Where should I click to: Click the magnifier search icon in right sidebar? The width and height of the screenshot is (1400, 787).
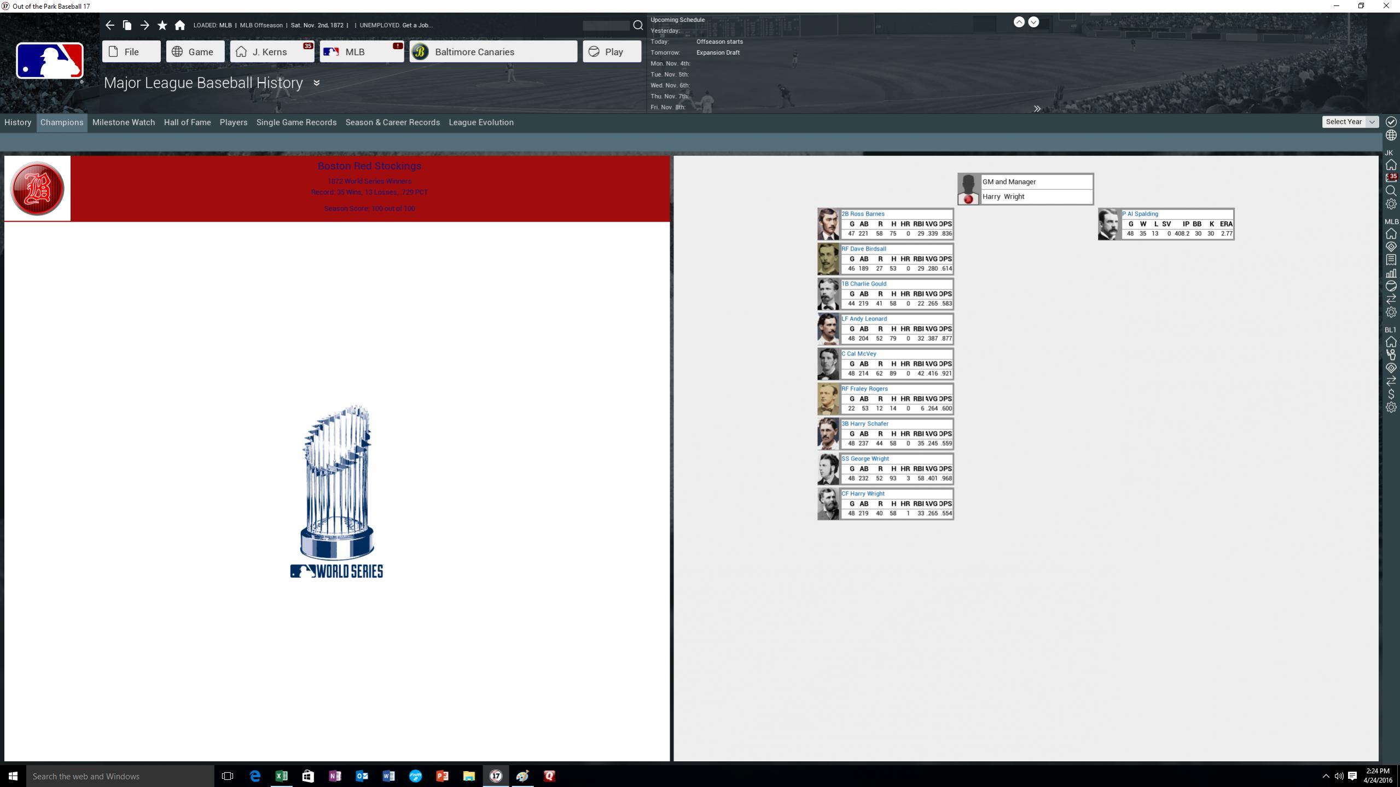1391,191
